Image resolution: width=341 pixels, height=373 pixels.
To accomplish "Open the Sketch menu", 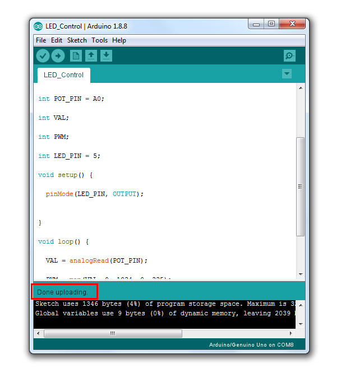I will (77, 40).
